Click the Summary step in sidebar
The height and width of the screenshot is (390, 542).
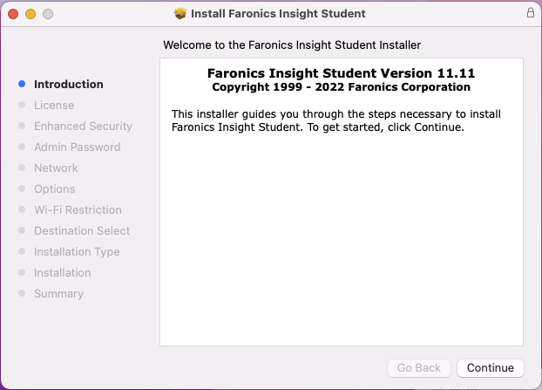pyautogui.click(x=58, y=294)
